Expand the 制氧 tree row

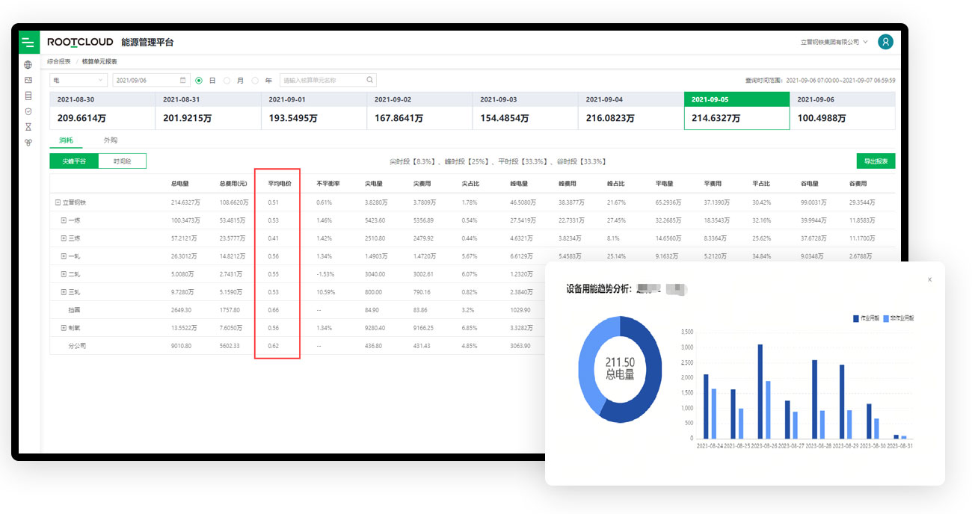[x=64, y=328]
